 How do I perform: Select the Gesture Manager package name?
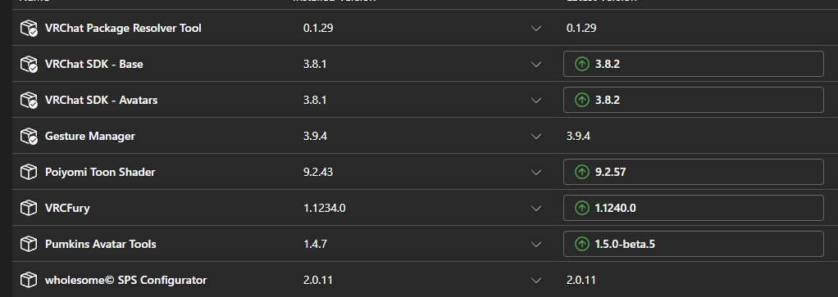[x=90, y=136]
